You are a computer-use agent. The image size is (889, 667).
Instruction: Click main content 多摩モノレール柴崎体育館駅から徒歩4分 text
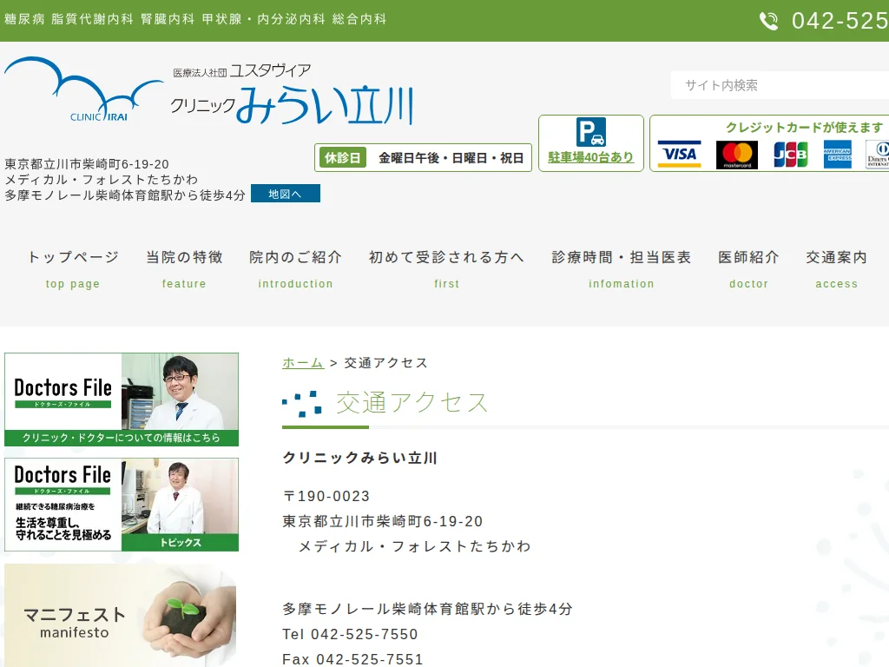427,609
